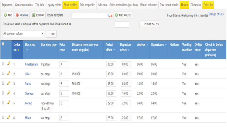Viewport: 227px width, 127px height.
Task: Switch to the Price list tab
Action: (x=208, y=5)
